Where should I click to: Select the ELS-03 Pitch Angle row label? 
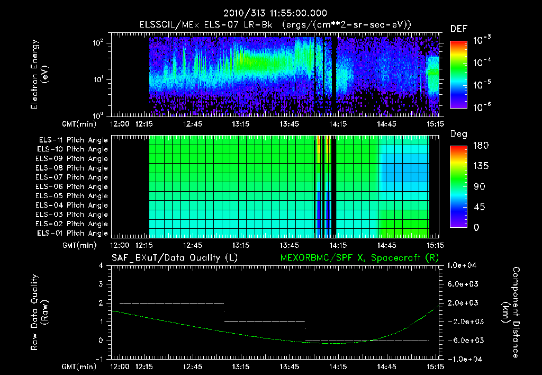pos(71,215)
